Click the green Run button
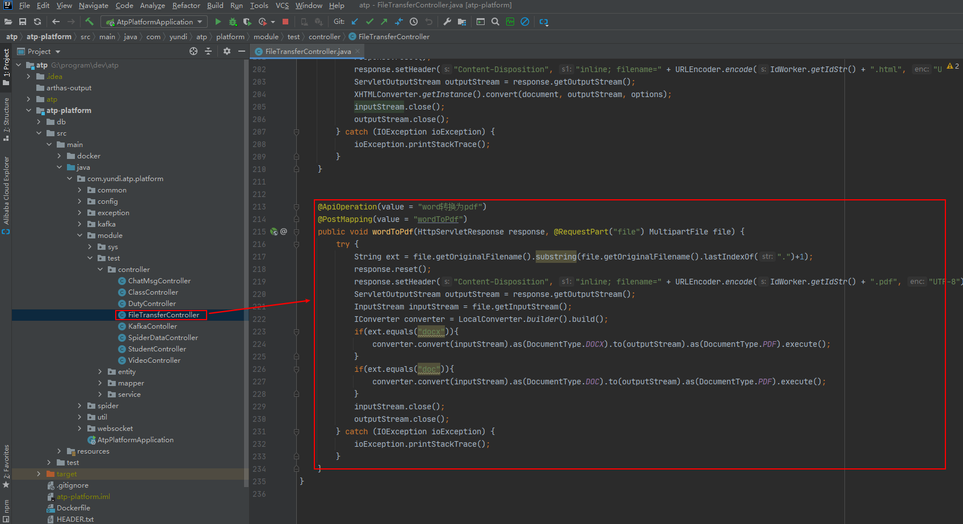Viewport: 963px width, 524px height. (218, 22)
